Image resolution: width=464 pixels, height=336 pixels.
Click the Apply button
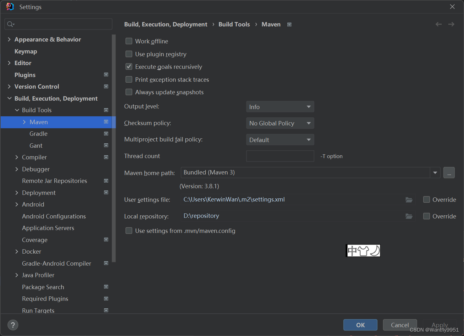[440, 325]
